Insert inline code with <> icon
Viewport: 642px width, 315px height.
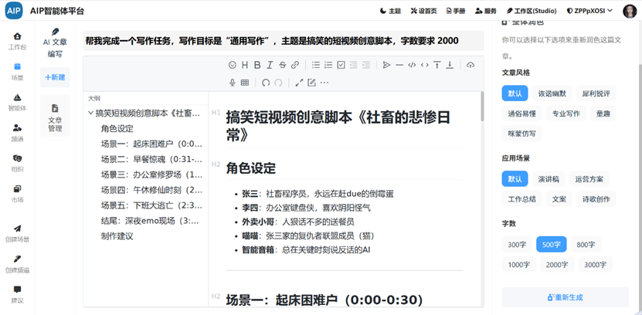pos(425,65)
